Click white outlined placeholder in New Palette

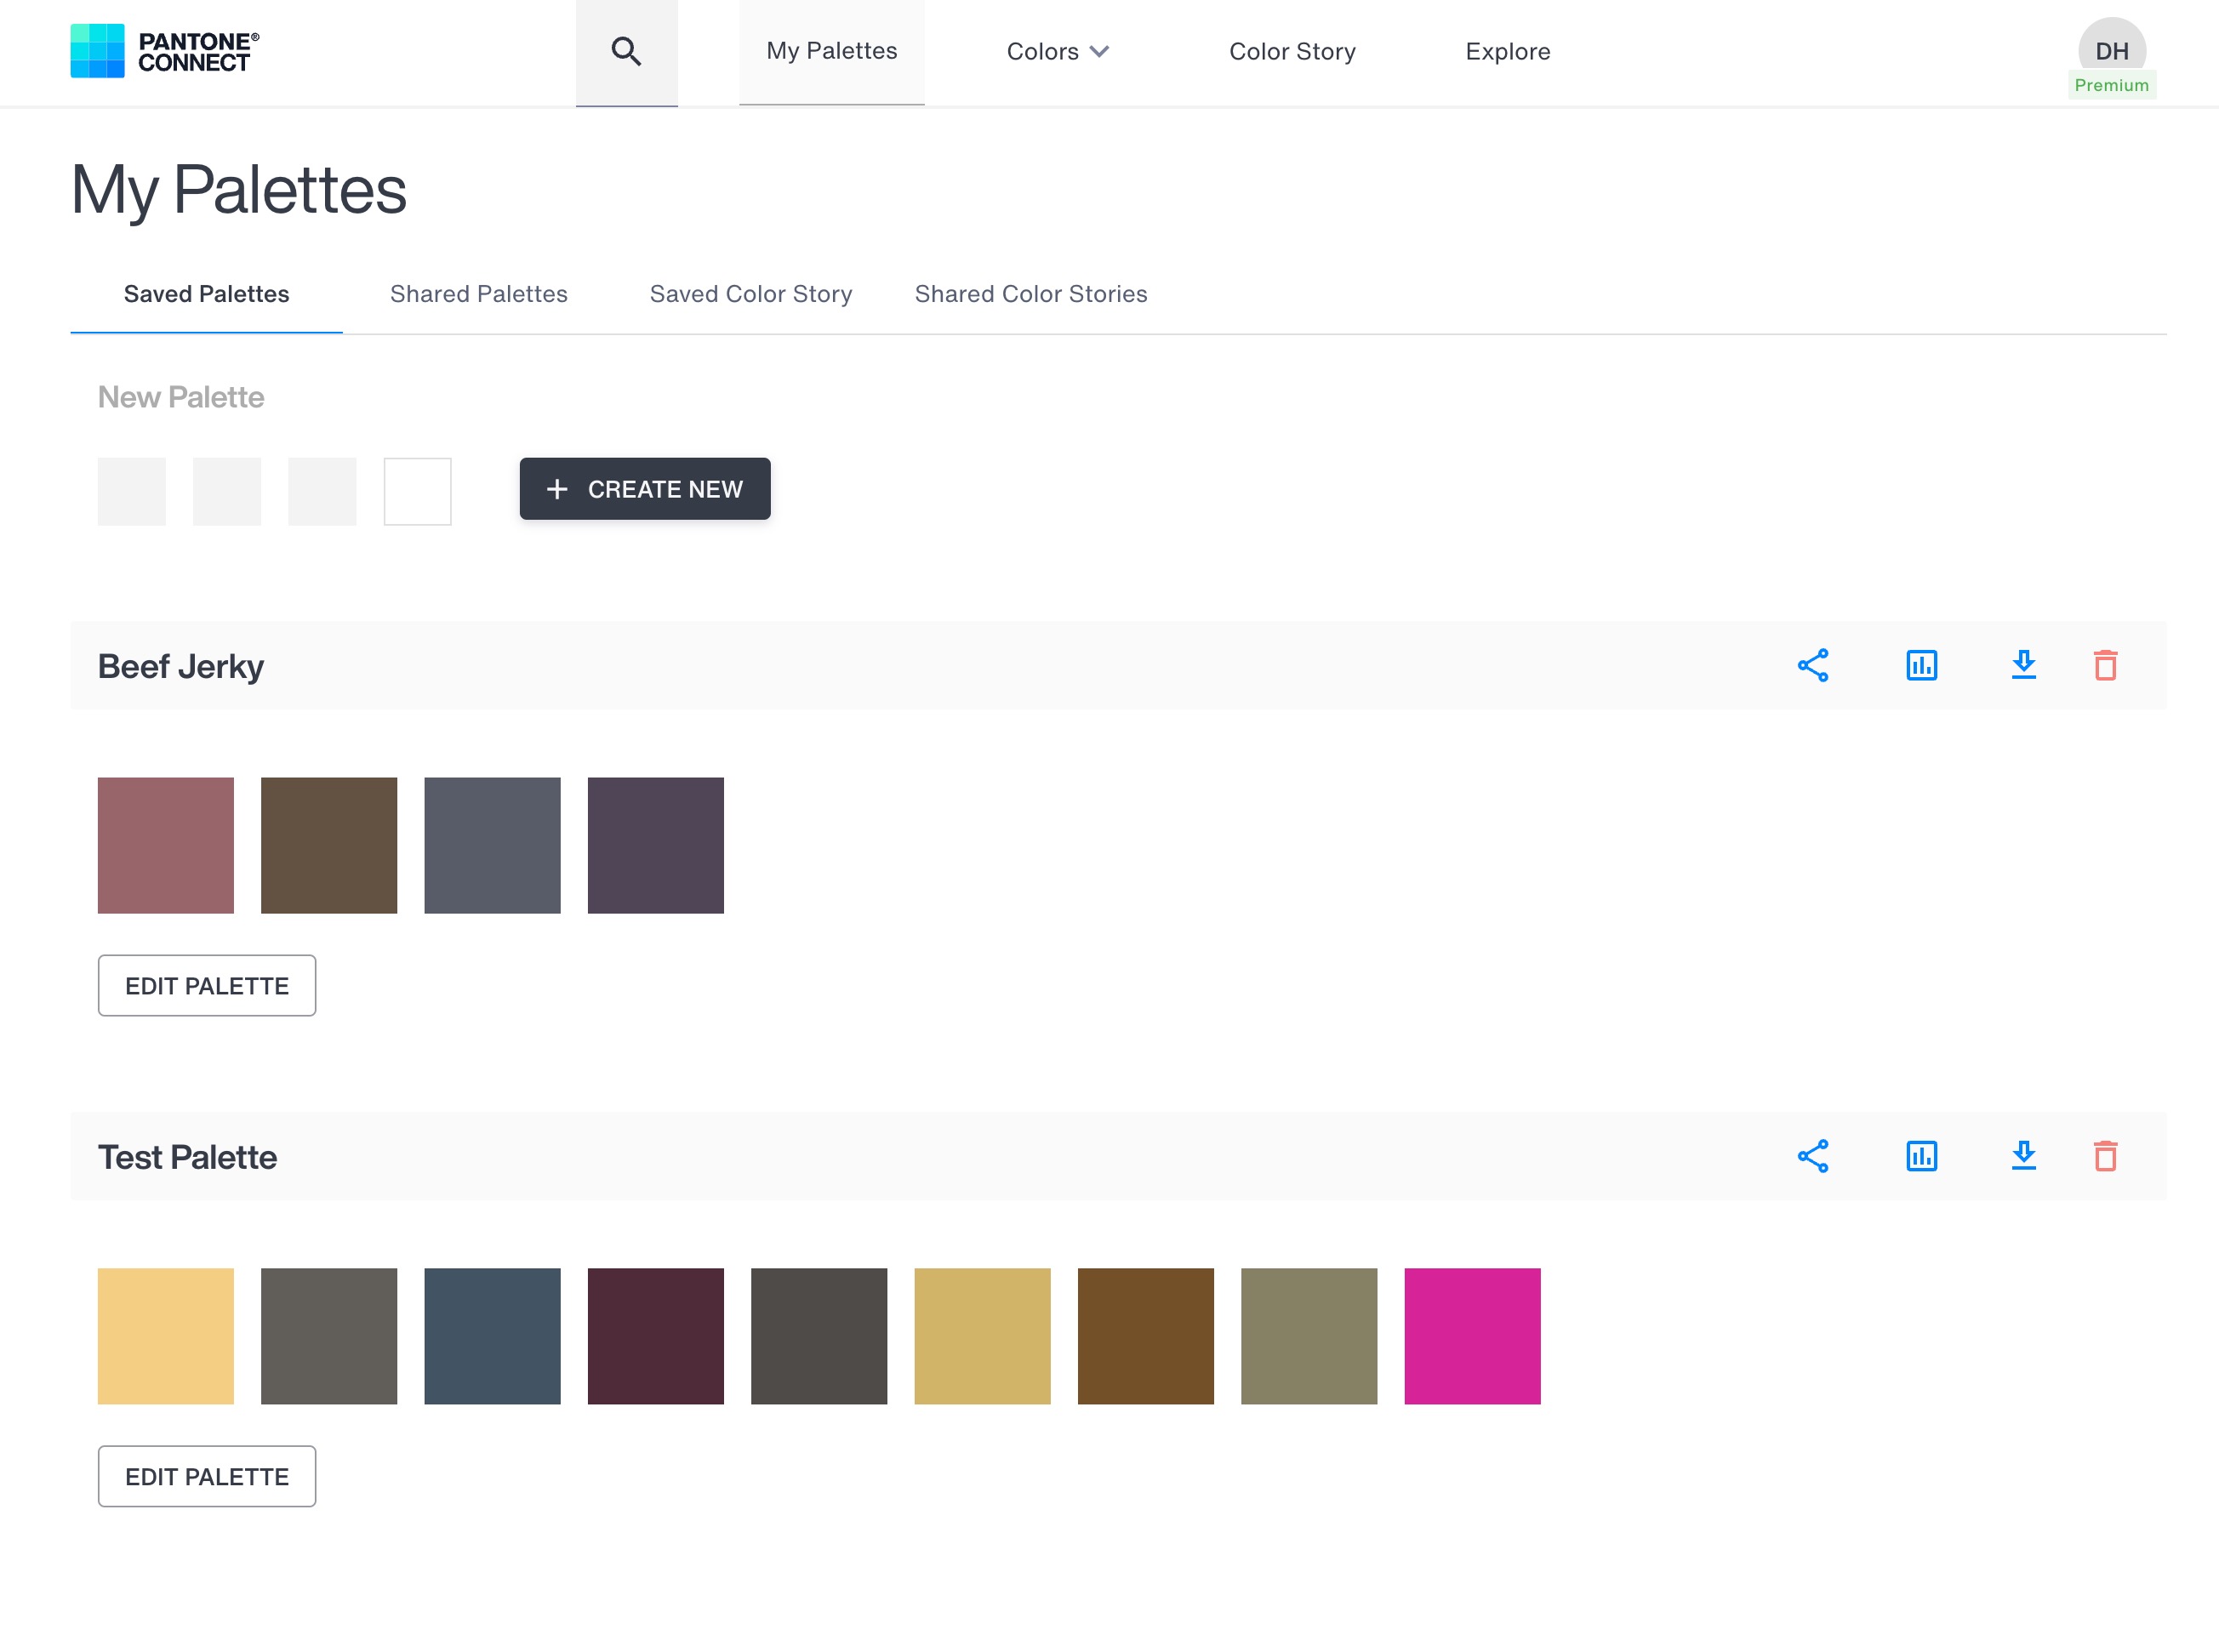click(417, 491)
